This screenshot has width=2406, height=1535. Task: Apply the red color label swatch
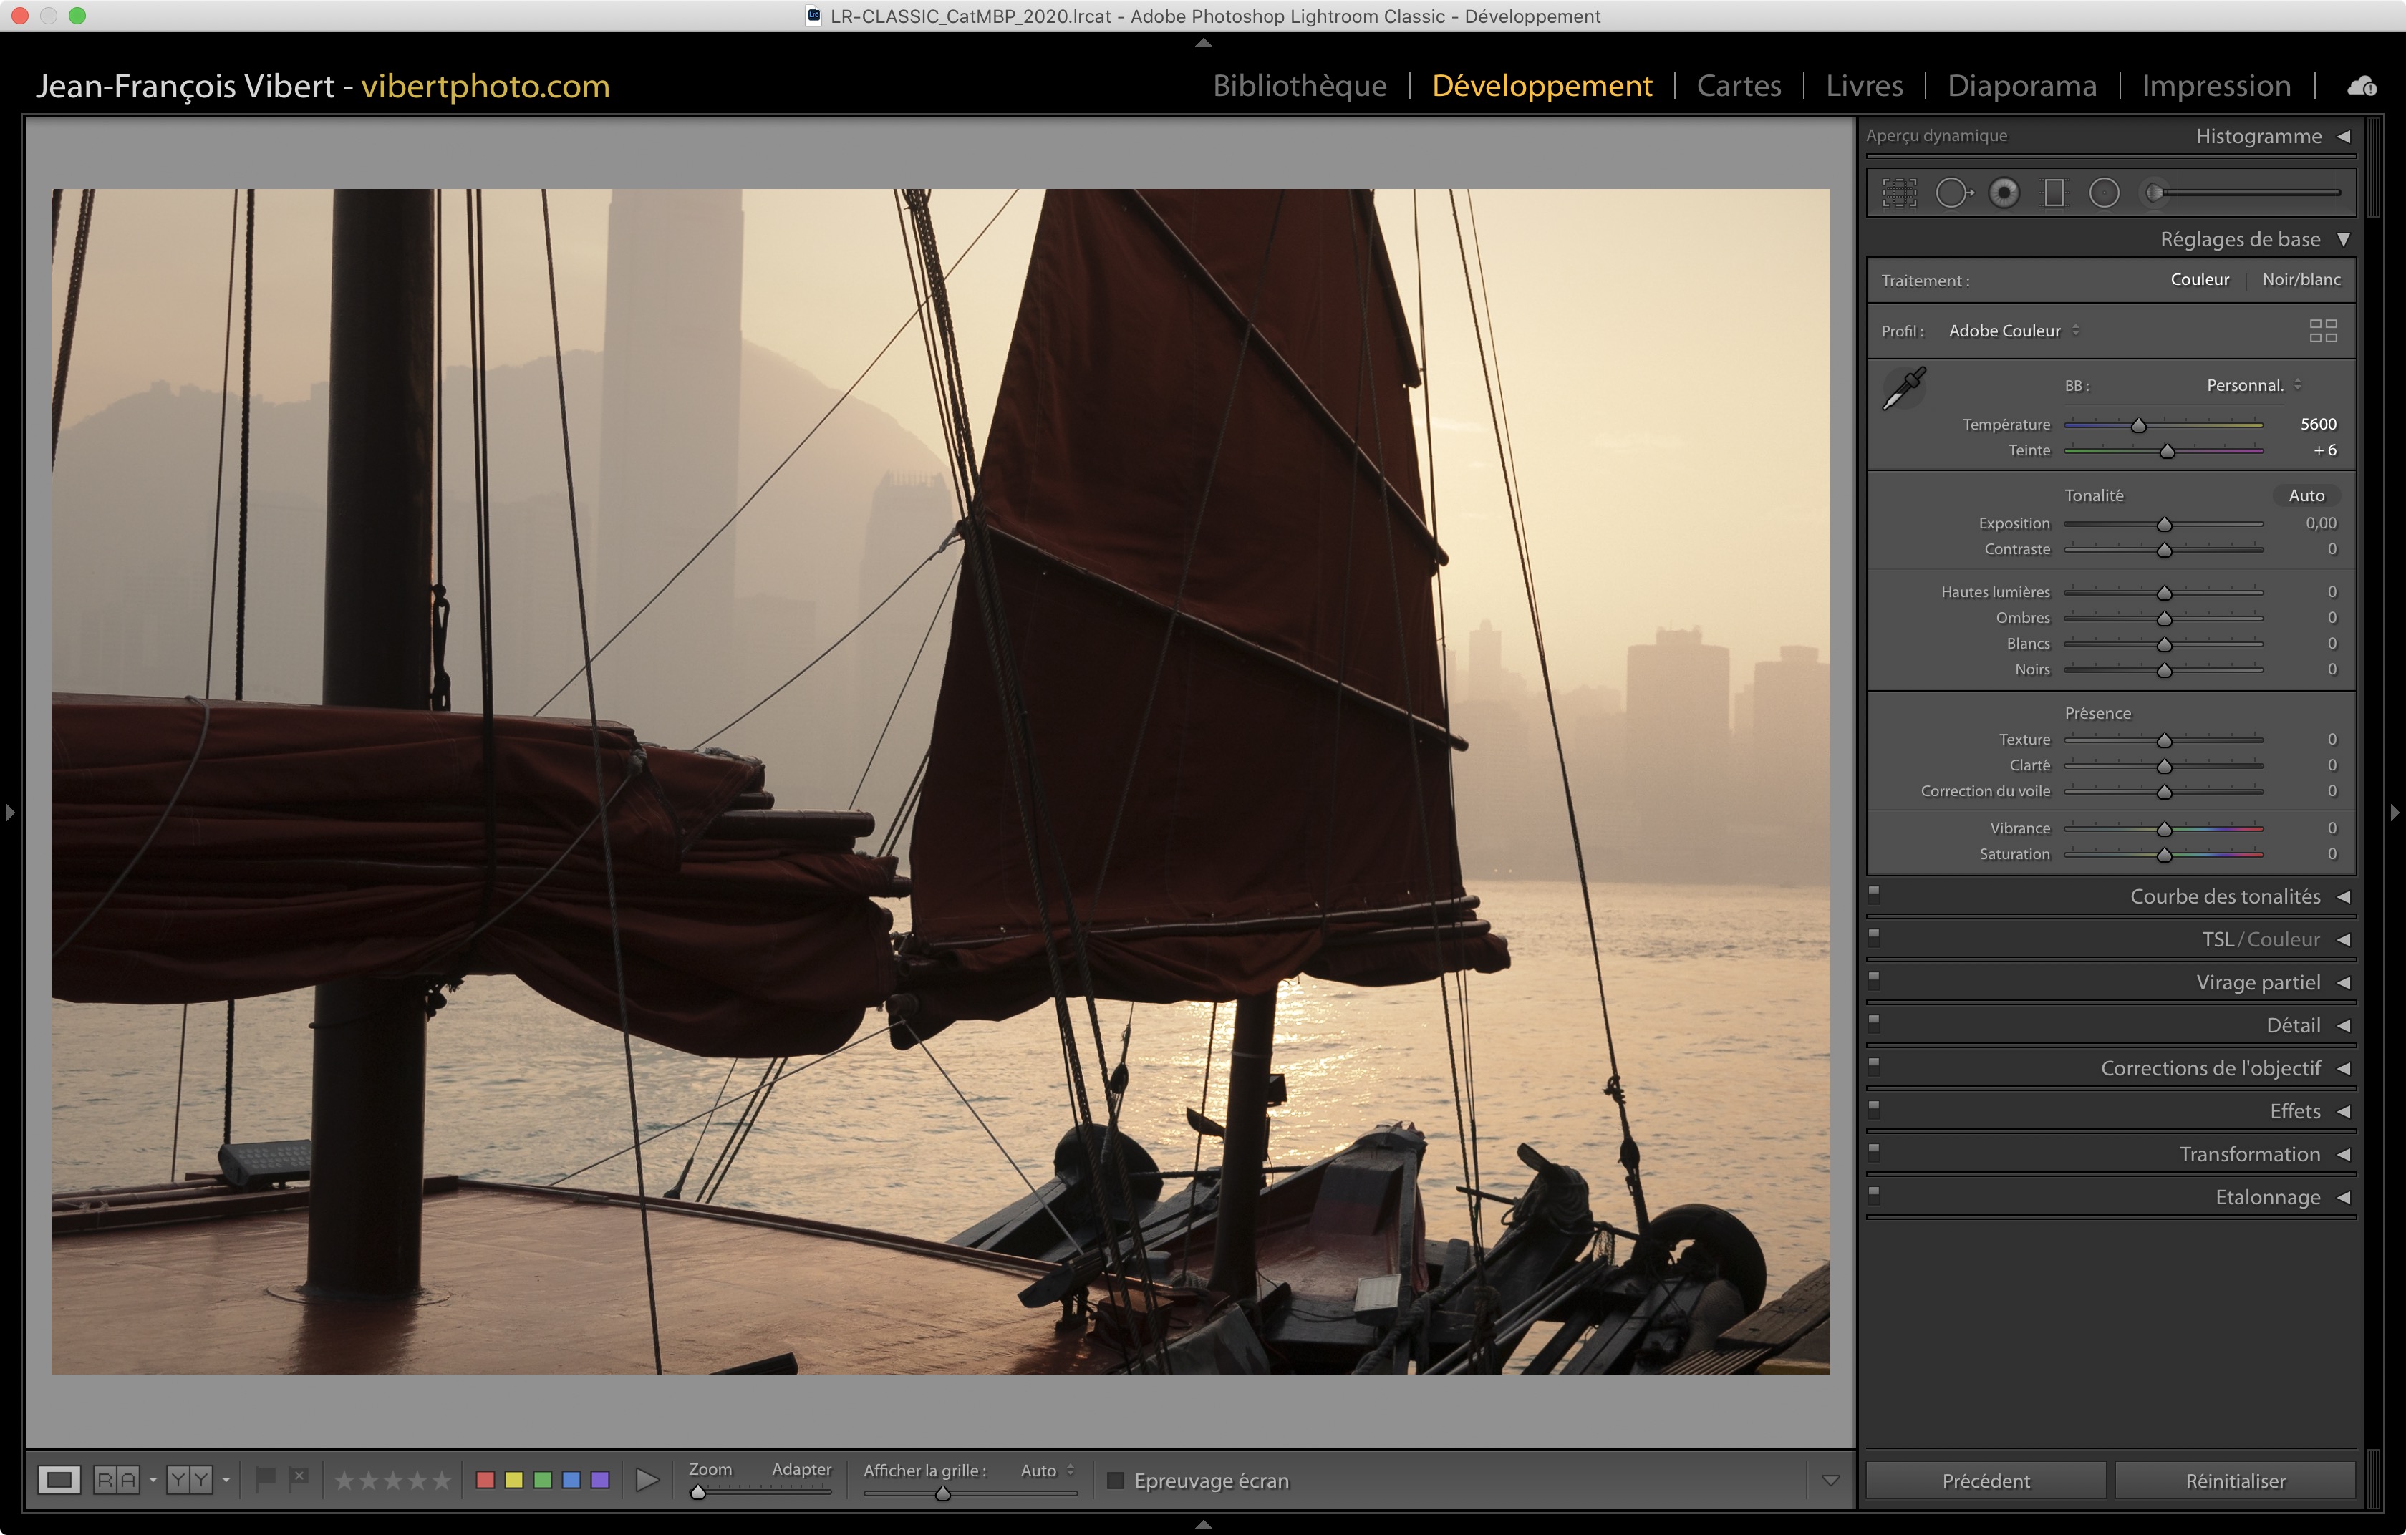485,1480
